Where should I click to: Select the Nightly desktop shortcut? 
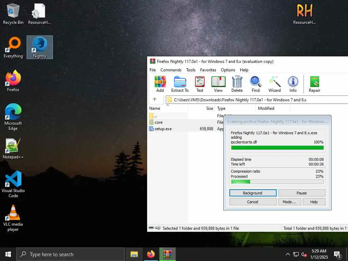pos(40,47)
